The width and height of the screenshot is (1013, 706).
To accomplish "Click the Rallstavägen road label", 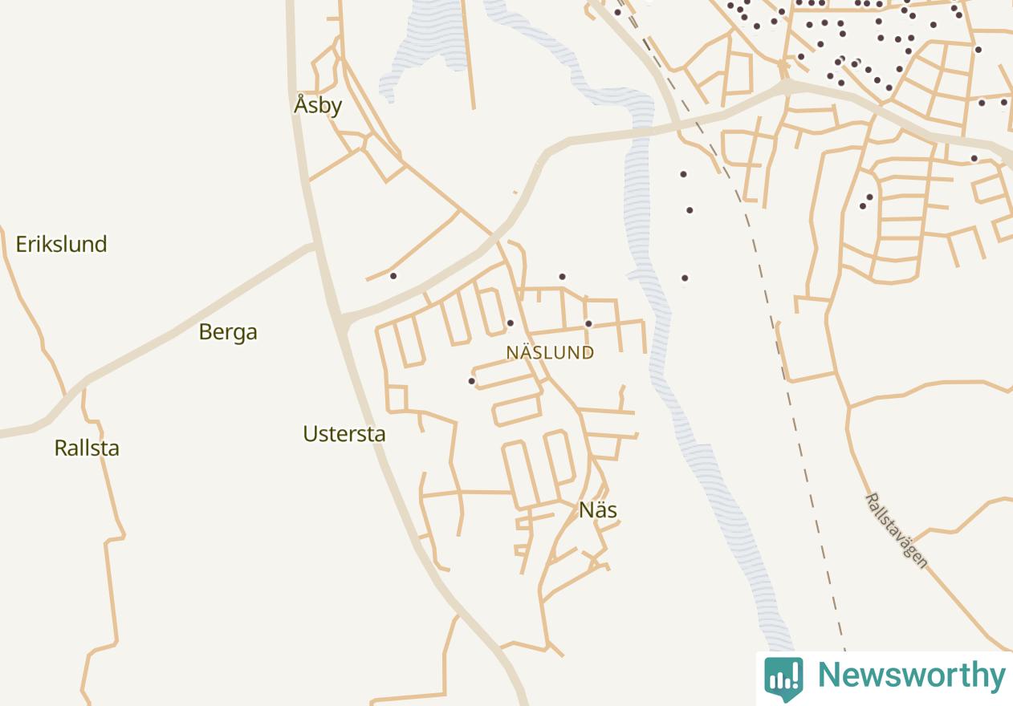I will [x=897, y=531].
